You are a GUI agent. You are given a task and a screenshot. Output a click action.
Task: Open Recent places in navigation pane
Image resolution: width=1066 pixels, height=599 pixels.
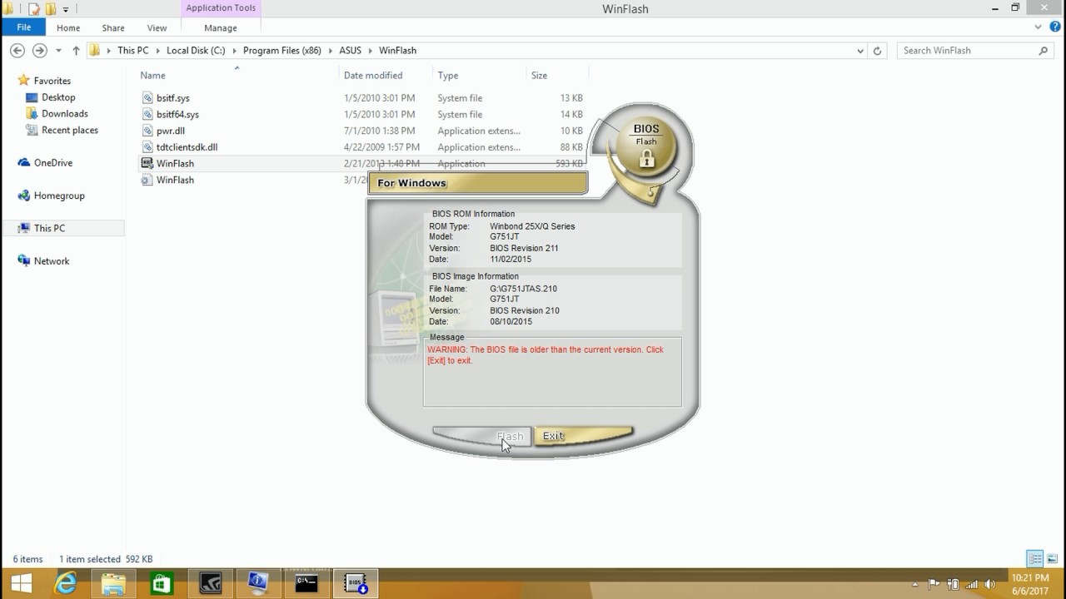coord(70,130)
